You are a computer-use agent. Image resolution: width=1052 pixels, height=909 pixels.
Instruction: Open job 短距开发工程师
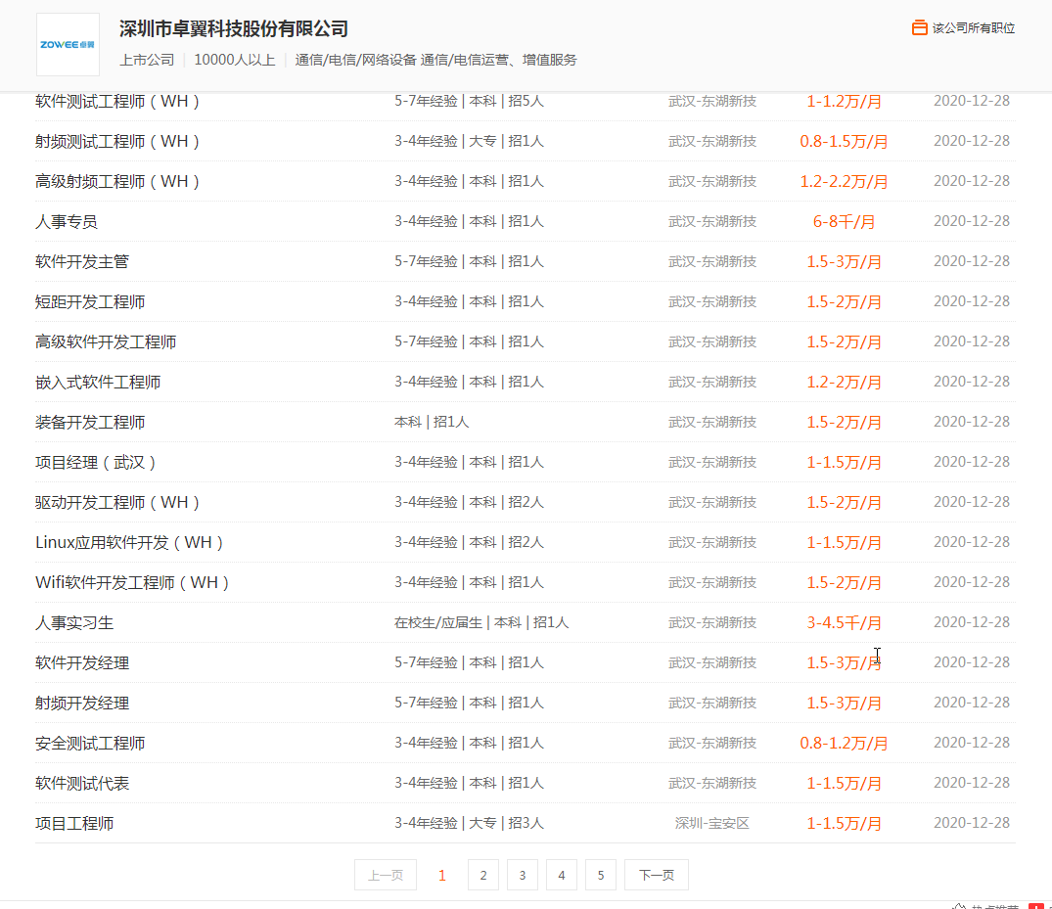click(90, 302)
